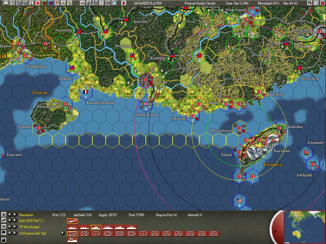The height and width of the screenshot is (244, 326).
Task: Select the Pescadores base hex on map
Action: [239, 128]
